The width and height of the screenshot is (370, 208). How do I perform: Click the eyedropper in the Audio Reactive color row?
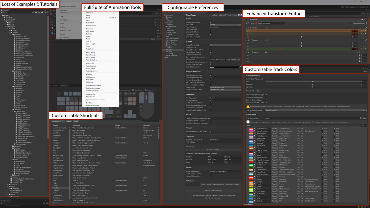pyautogui.click(x=254, y=129)
